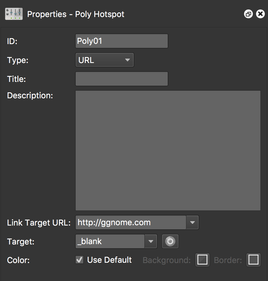Click into the ID field containing Poly01
The width and height of the screenshot is (268, 281).
click(x=122, y=41)
